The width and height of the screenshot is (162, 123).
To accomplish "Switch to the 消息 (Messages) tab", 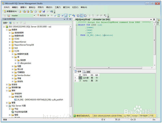I will (x=87, y=72).
